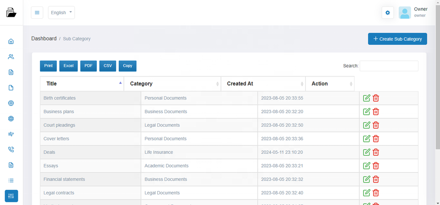440x205 pixels.
Task: Open the users icon in the sidebar
Action: [11, 57]
